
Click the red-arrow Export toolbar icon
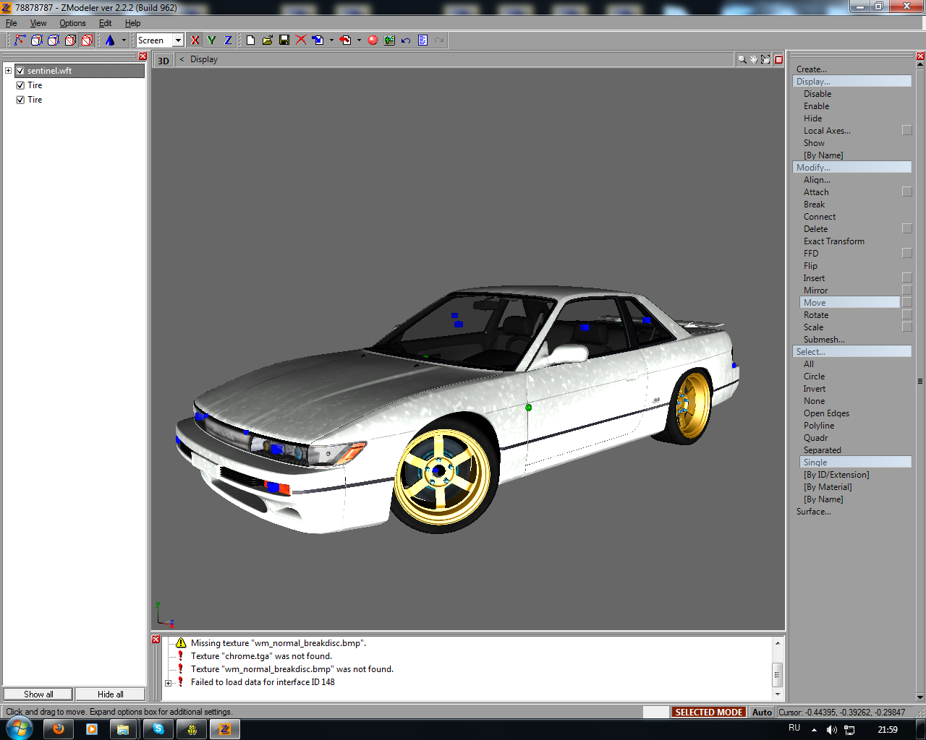346,40
